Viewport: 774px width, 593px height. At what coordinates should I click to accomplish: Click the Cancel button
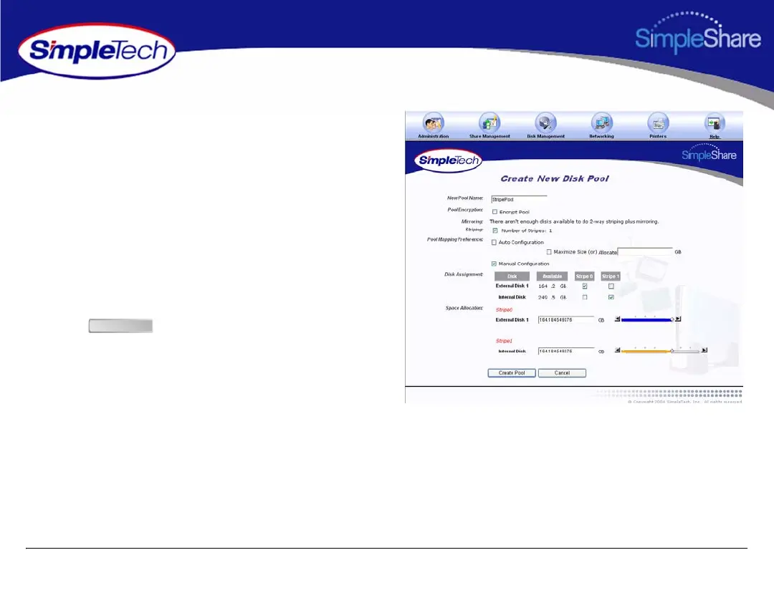click(x=563, y=373)
